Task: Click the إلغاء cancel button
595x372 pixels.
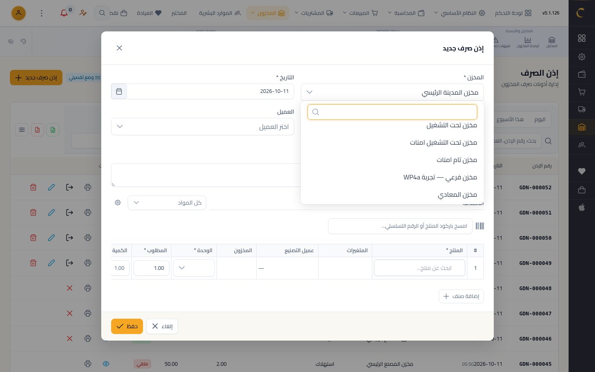Action: point(162,326)
